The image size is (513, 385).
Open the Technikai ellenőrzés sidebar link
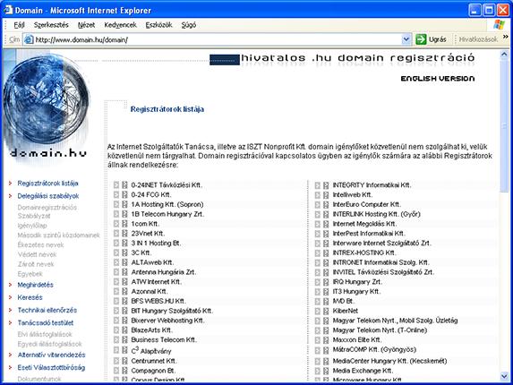coord(47,310)
